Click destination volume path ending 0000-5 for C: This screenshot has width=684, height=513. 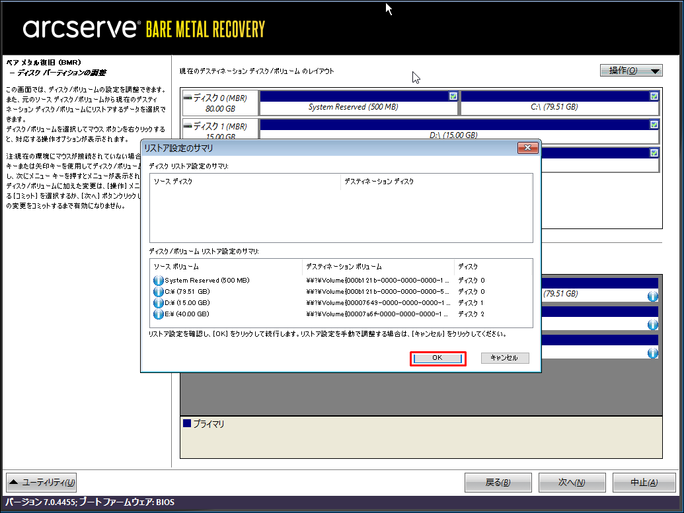click(377, 292)
